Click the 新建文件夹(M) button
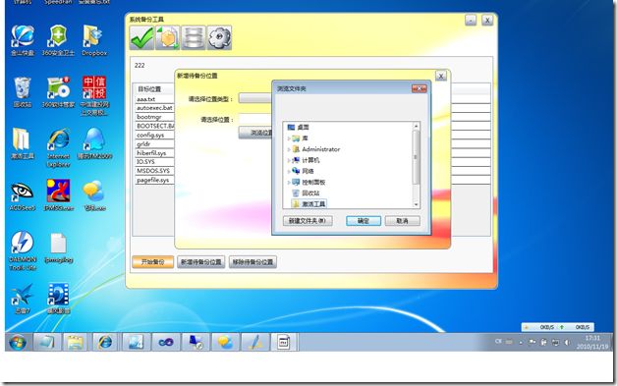The image size is (617, 386). [x=308, y=221]
